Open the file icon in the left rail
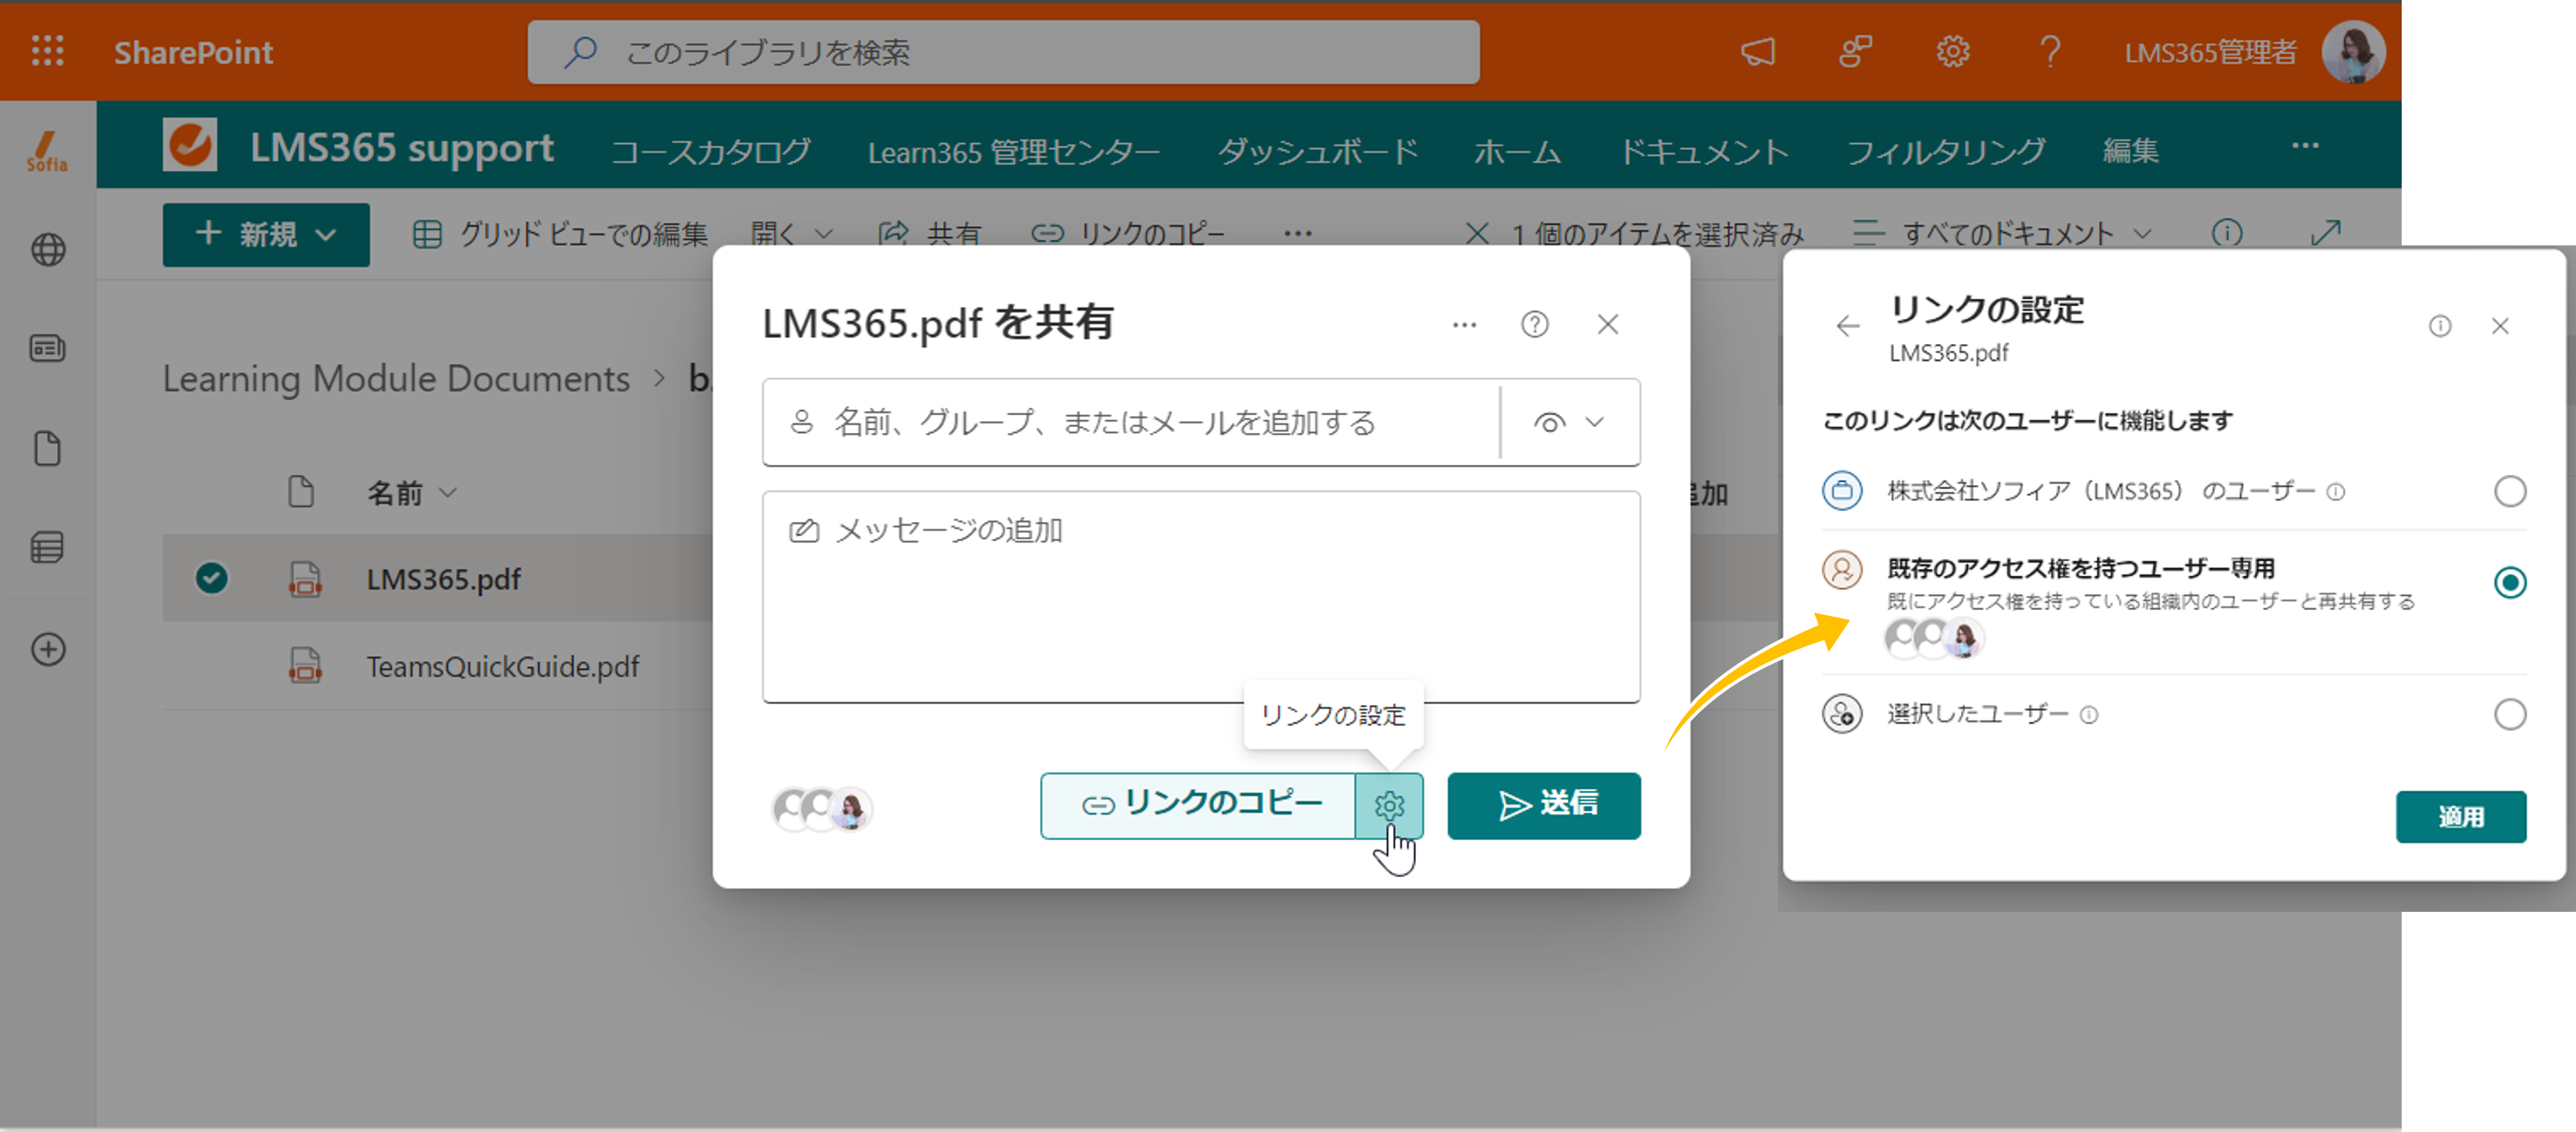Image resolution: width=2576 pixels, height=1132 pixels. 48,448
